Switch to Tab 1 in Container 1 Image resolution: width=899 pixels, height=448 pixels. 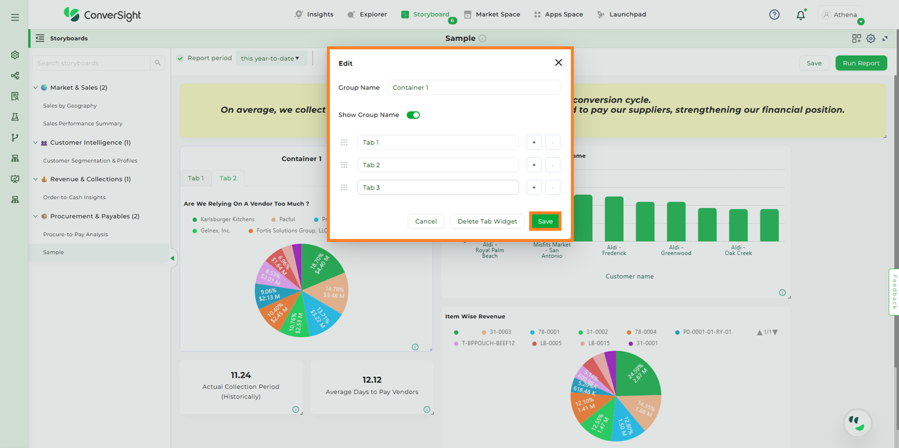(x=196, y=178)
